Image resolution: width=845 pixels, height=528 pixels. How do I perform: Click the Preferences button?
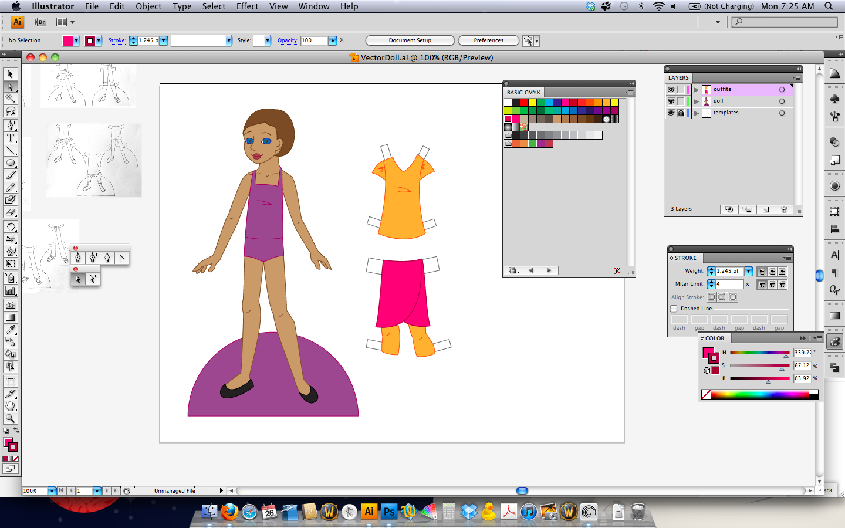488,40
